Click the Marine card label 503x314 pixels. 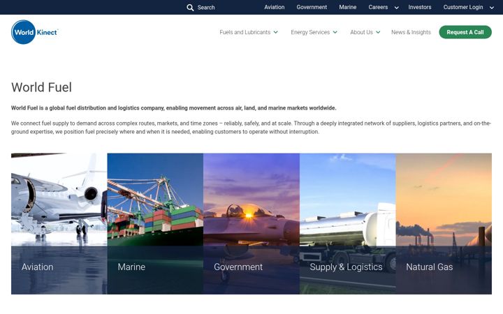pos(131,267)
